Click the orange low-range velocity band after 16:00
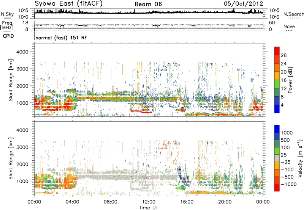Image resolution: width=304 pixels, height=210 pixels. (206, 193)
